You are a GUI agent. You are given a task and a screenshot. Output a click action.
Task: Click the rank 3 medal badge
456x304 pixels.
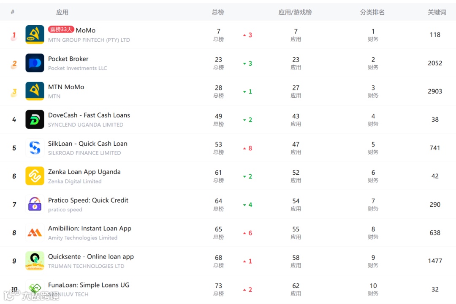click(14, 93)
